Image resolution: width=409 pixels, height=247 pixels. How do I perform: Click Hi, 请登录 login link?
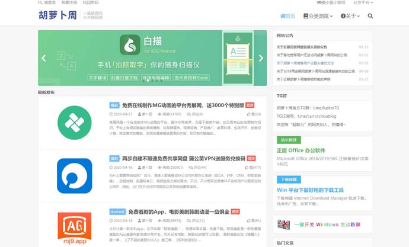[x=47, y=2]
